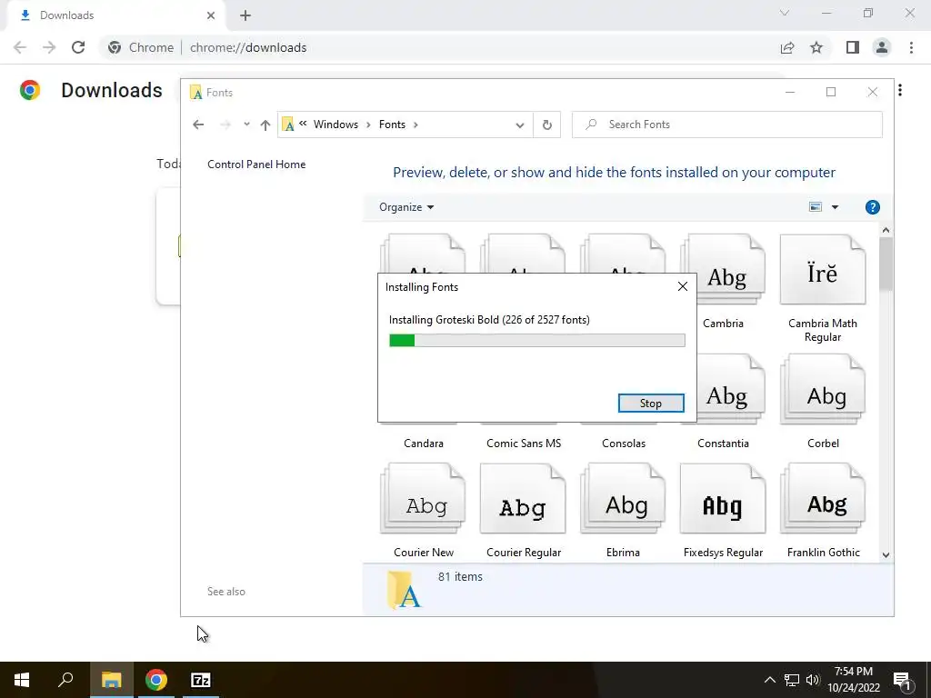Open 7-Zip from the taskbar
The height and width of the screenshot is (698, 931).
(x=201, y=680)
